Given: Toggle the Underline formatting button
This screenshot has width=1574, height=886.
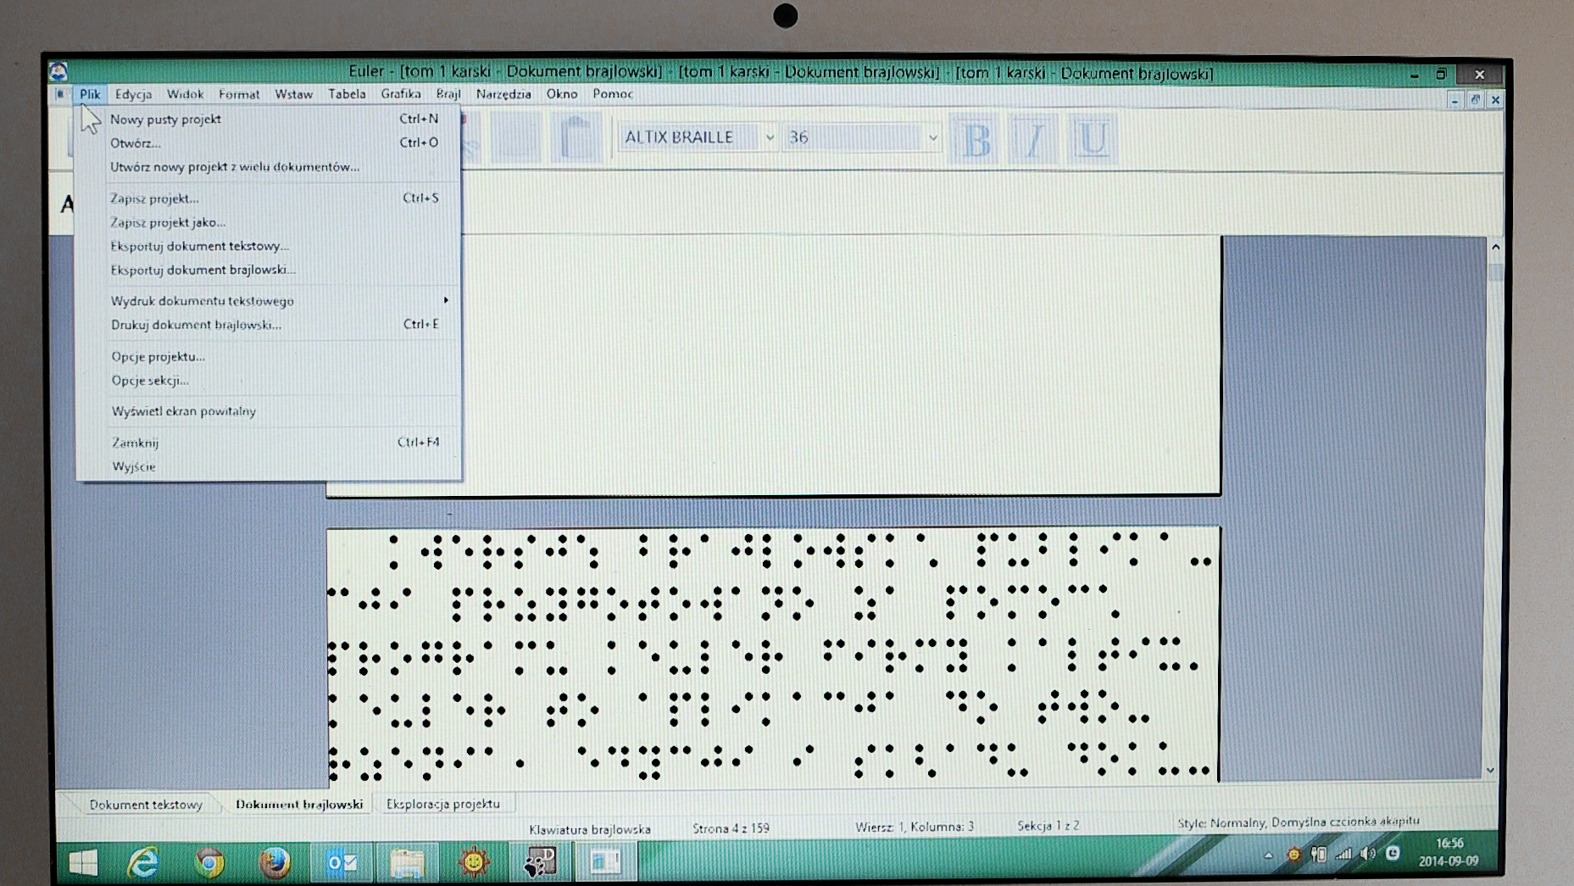Looking at the screenshot, I should (x=1092, y=139).
